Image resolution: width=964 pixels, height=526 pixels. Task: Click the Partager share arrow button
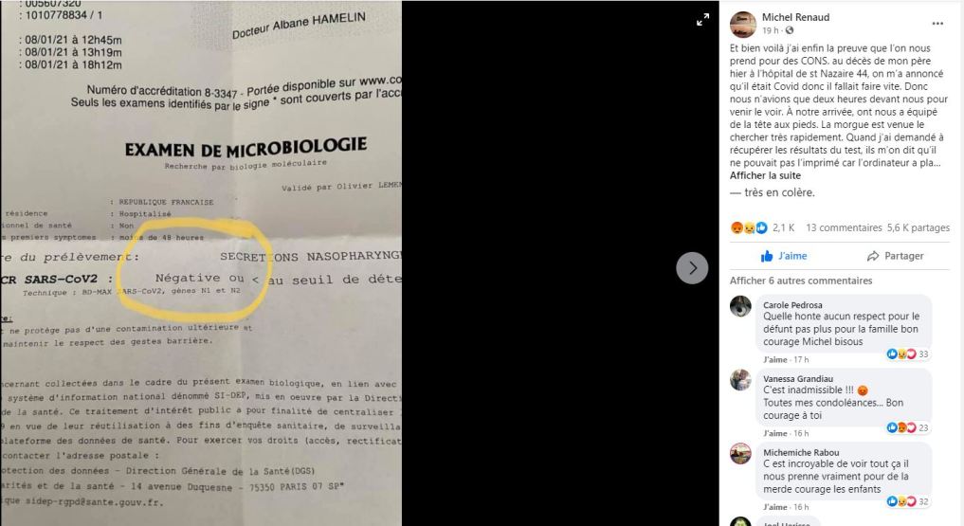click(895, 256)
